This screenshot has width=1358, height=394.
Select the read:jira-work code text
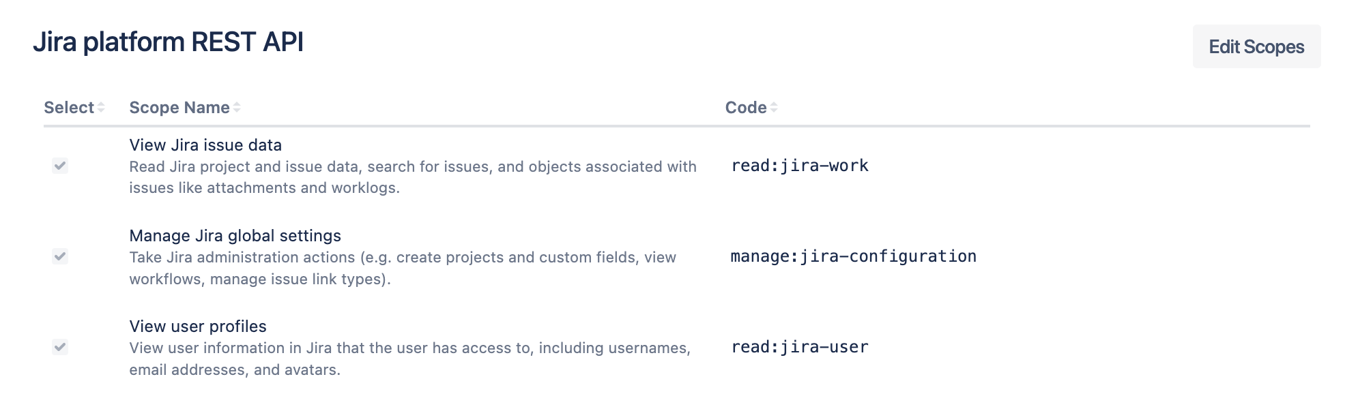pos(798,165)
